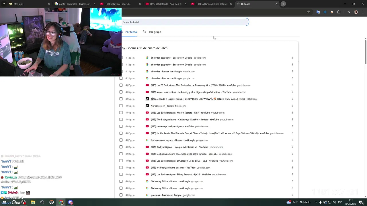Open corazón de la selva cancion link
This screenshot has width=367, height=206.
coord(184,154)
